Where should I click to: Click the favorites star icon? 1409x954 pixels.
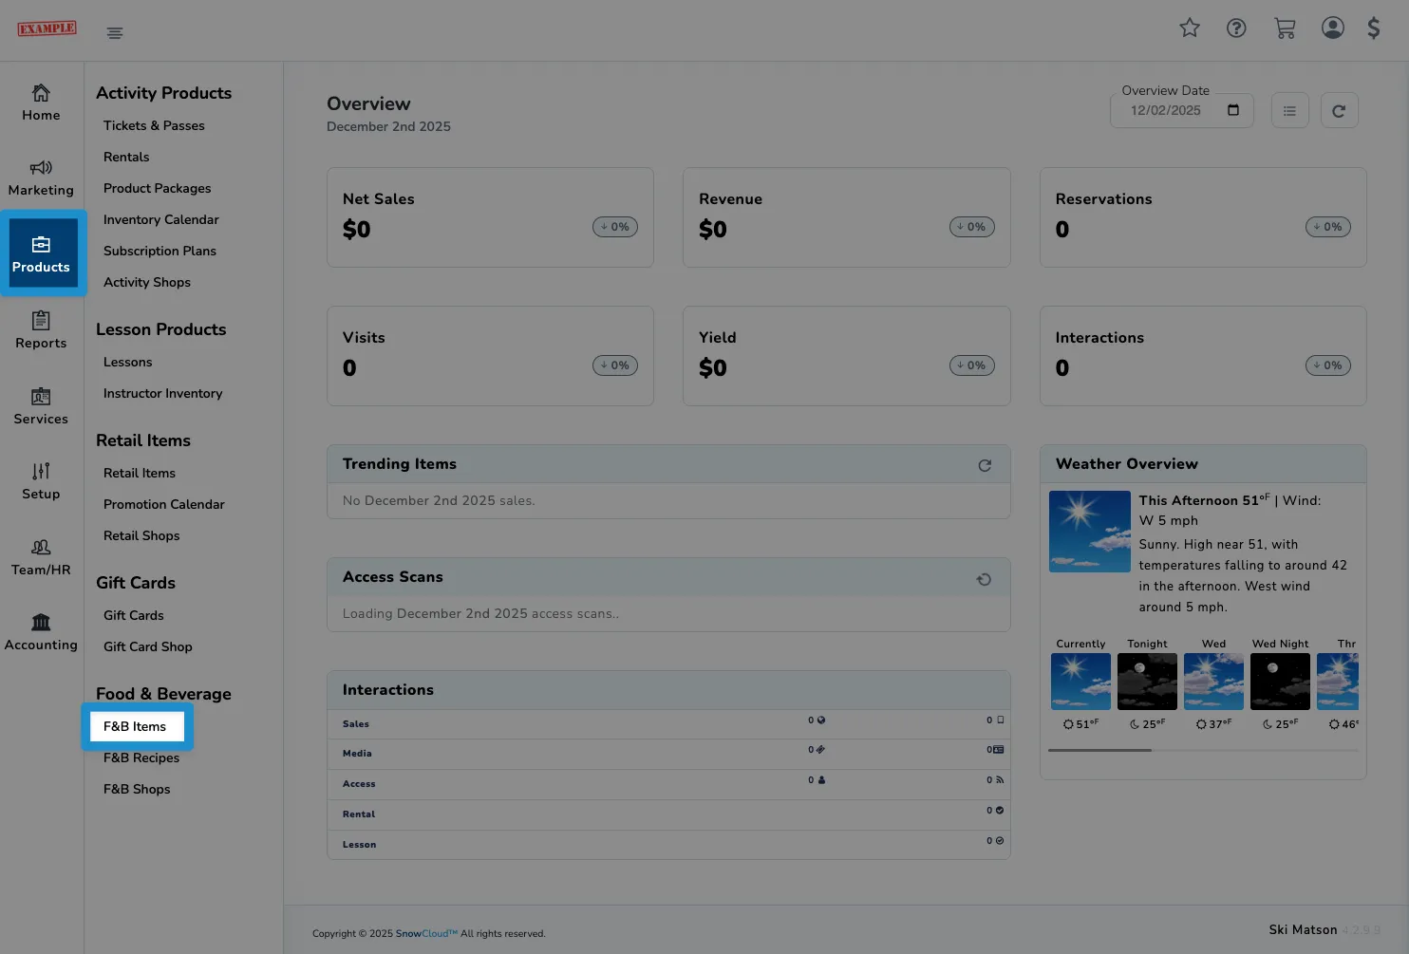coord(1190,28)
